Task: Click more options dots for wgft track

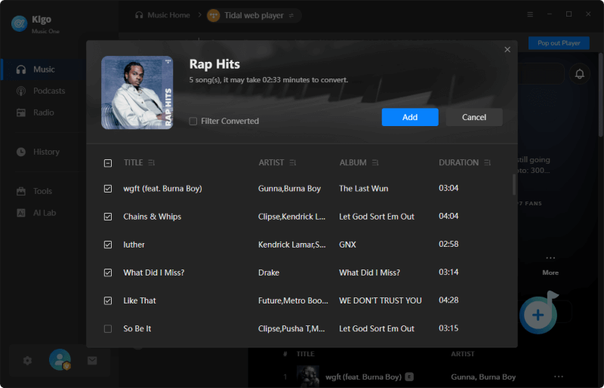Action: [x=559, y=377]
